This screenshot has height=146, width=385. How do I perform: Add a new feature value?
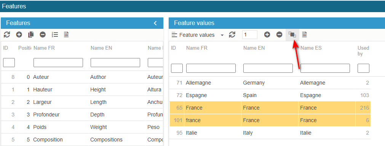click(267, 35)
